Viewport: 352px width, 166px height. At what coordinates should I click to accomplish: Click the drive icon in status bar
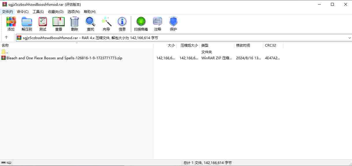pos(3,163)
